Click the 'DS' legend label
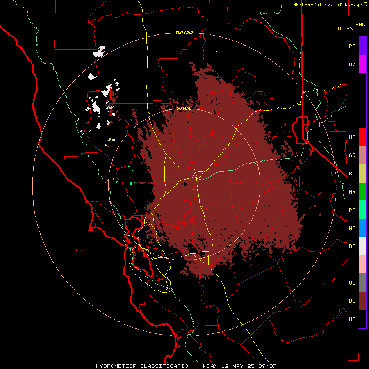369x369 pixels. coord(352,246)
